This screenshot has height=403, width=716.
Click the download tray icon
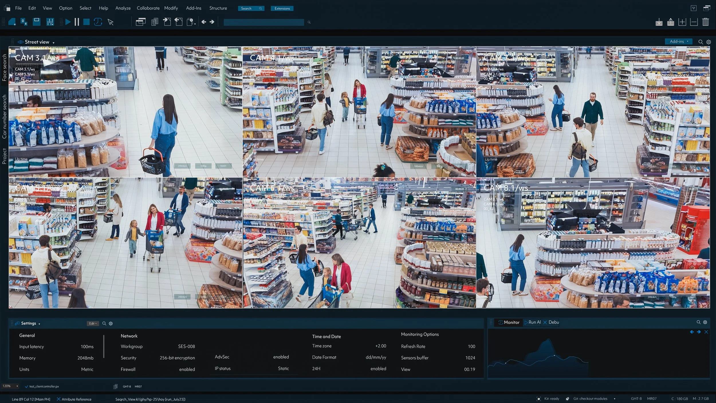click(659, 22)
